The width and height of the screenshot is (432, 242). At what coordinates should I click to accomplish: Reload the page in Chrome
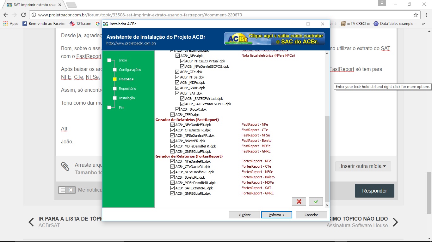(23, 15)
